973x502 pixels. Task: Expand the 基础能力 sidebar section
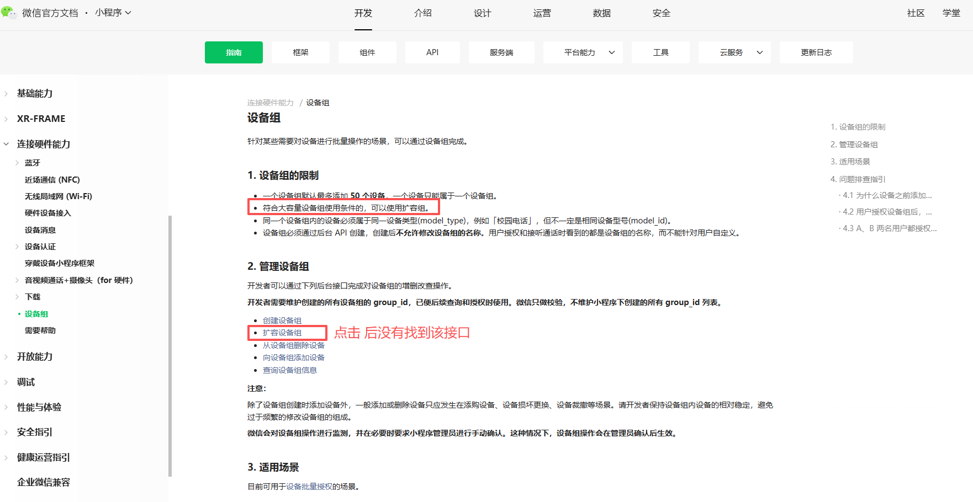click(x=6, y=94)
